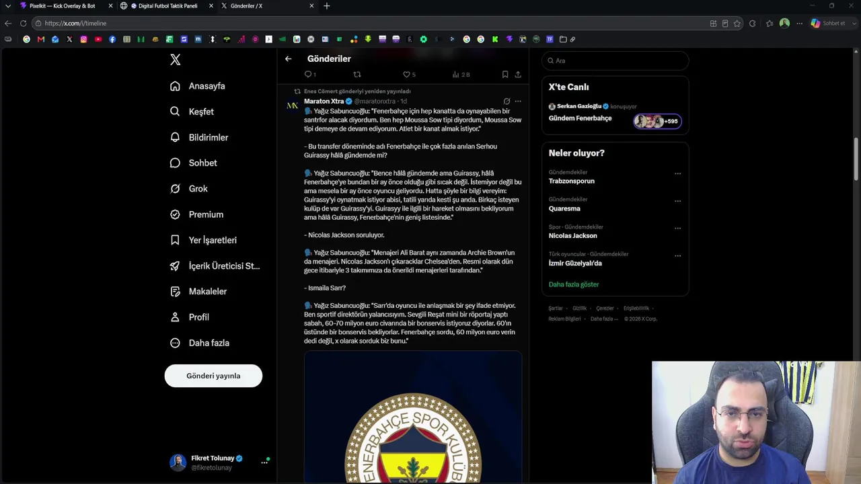The image size is (861, 484).
Task: Click the browser back arrow button
Action: (8, 23)
